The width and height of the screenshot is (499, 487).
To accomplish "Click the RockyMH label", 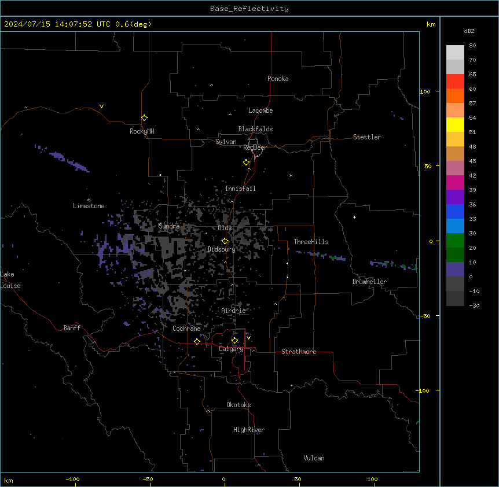I will (142, 131).
